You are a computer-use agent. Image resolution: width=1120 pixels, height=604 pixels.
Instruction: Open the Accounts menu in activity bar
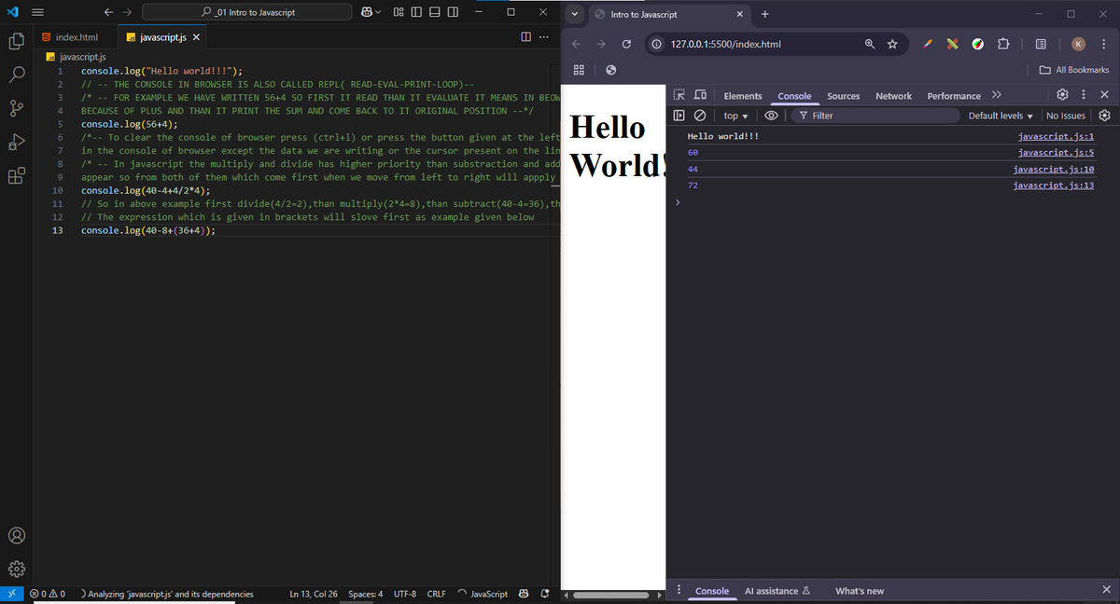tap(16, 535)
